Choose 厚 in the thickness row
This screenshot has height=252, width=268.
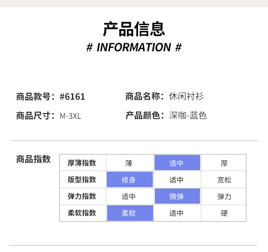coord(224,163)
